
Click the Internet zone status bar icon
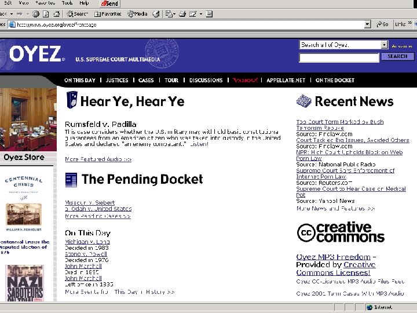click(x=370, y=307)
